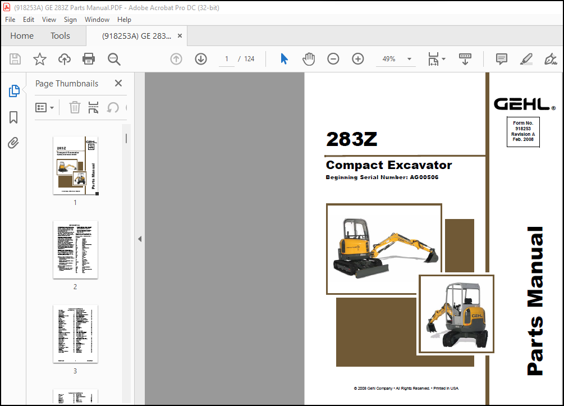Collapse the navigation pane arrow
Screen dimensions: 564x406
140,239
